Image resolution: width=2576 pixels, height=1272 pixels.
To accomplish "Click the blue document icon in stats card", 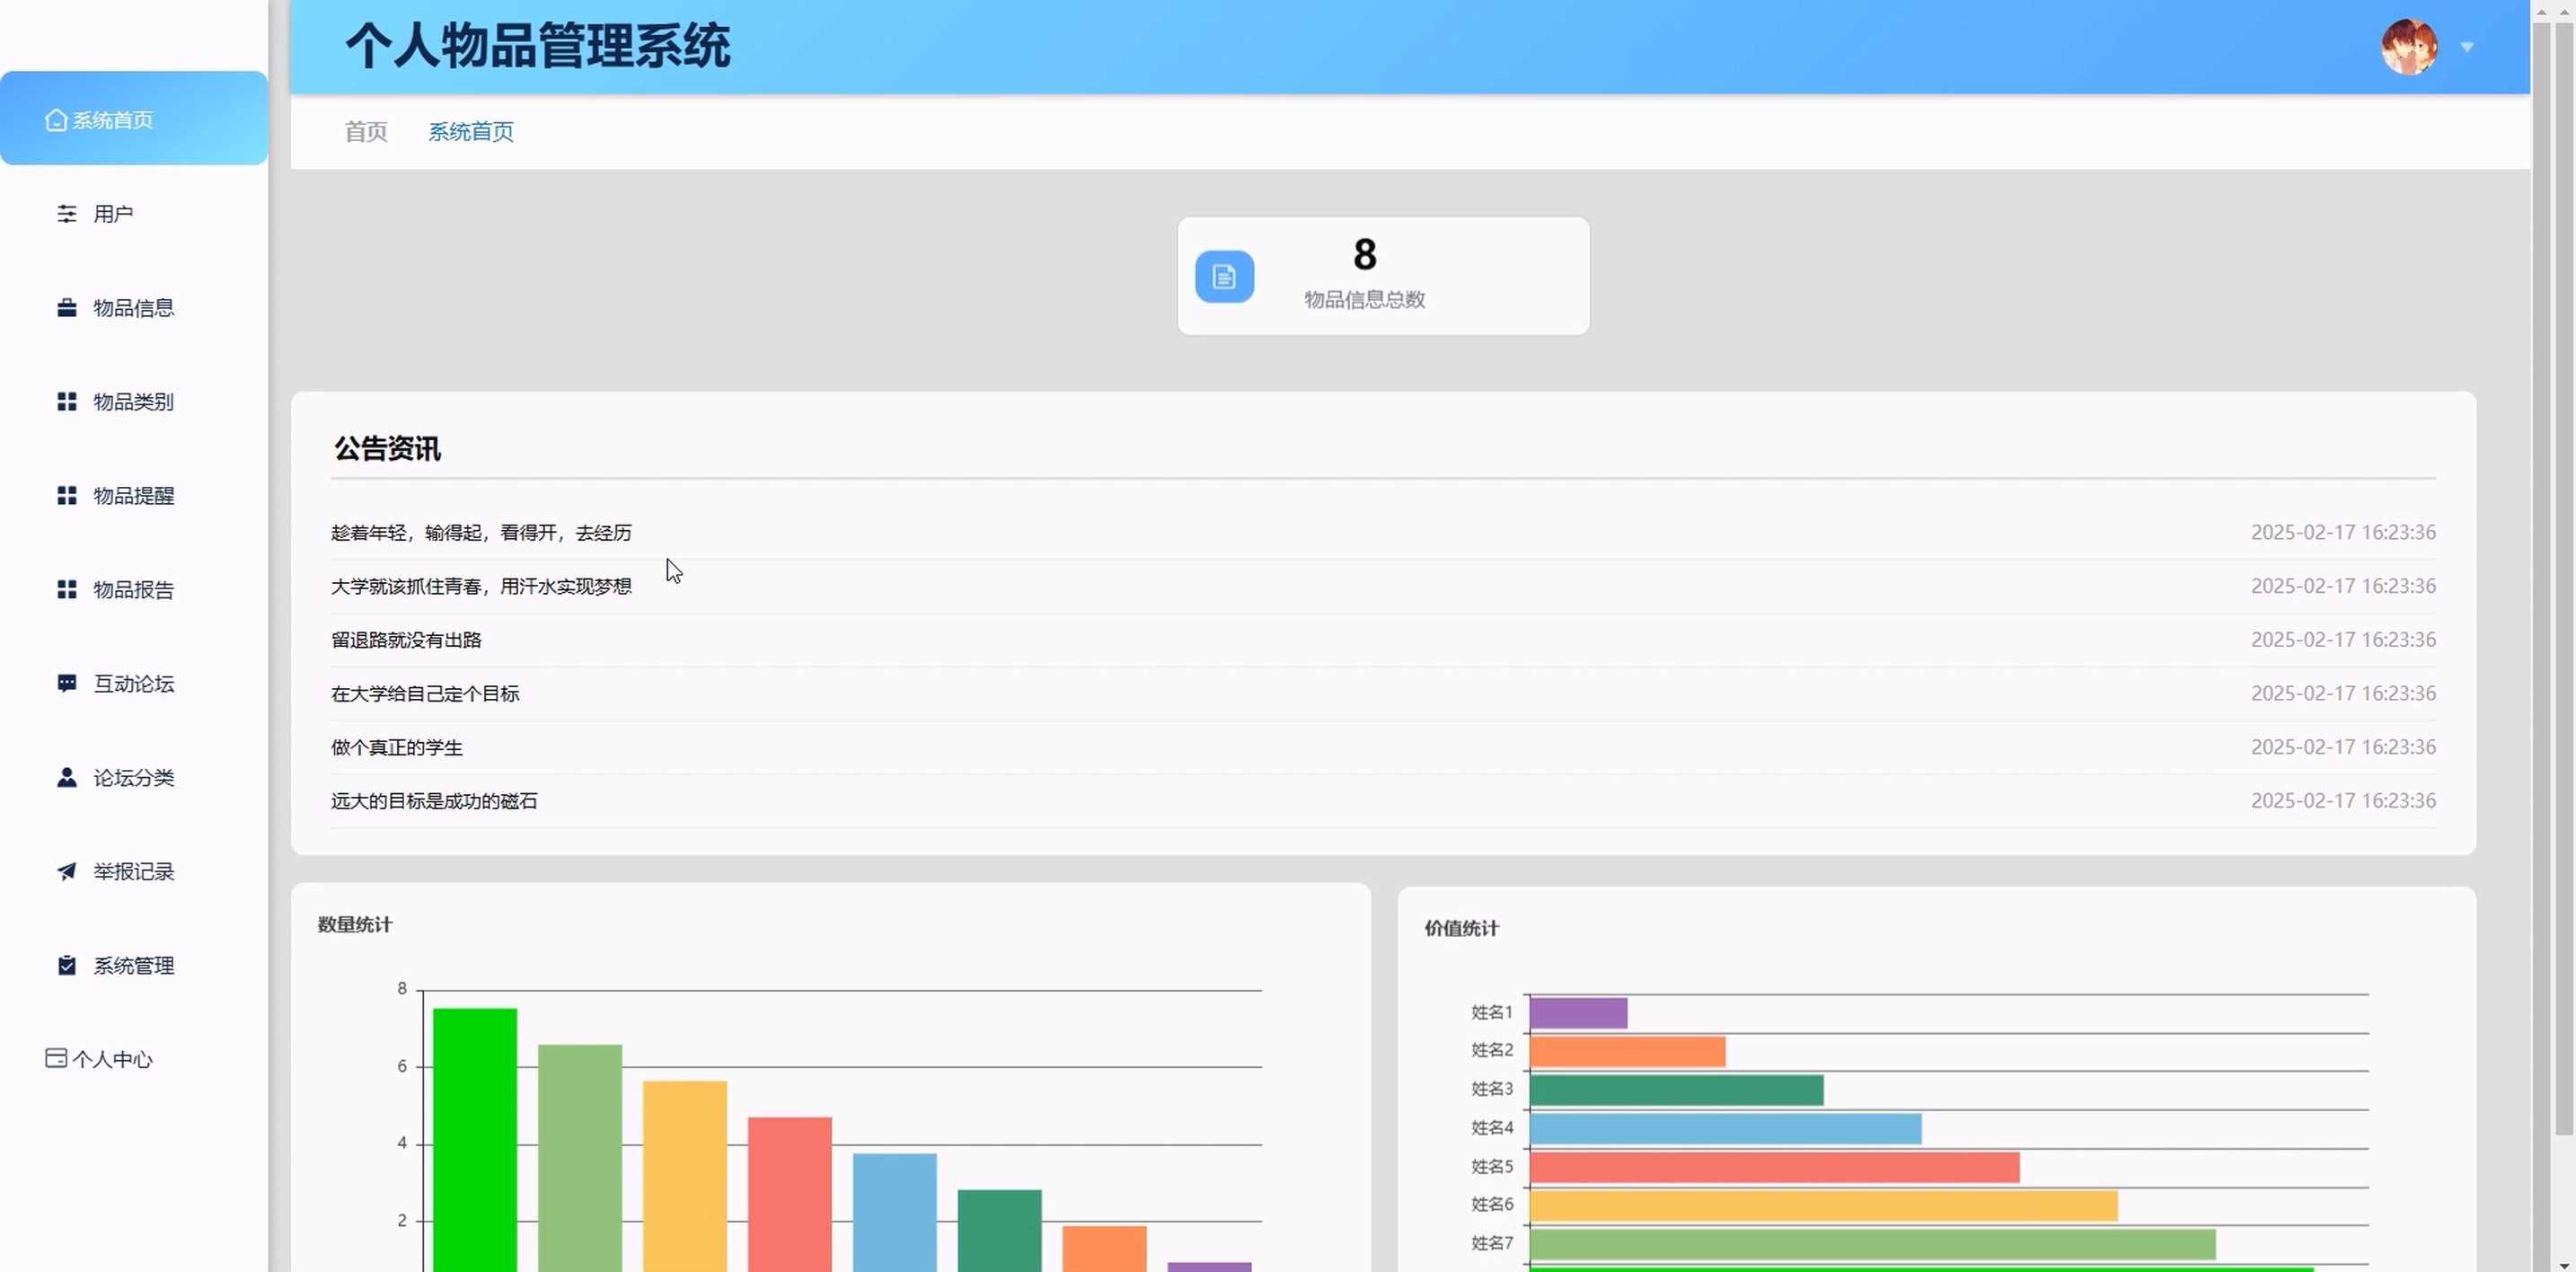I will click(x=1224, y=277).
